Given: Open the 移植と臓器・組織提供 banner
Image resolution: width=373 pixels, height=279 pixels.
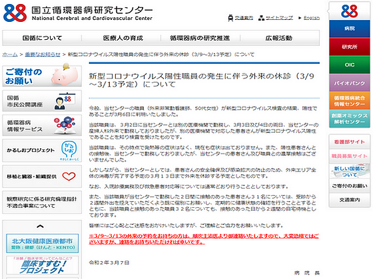Looking at the screenshot, I should click(42, 176).
